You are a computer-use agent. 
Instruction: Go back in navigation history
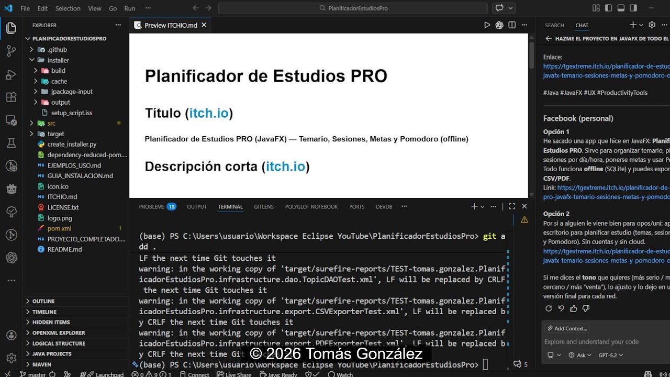click(x=196, y=8)
